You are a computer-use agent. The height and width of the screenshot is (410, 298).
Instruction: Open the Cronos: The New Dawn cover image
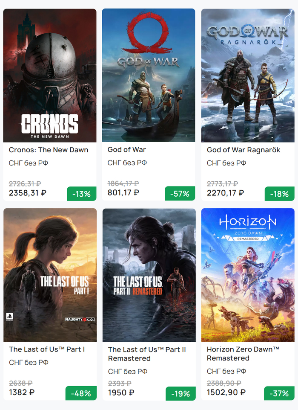pyautogui.click(x=50, y=76)
